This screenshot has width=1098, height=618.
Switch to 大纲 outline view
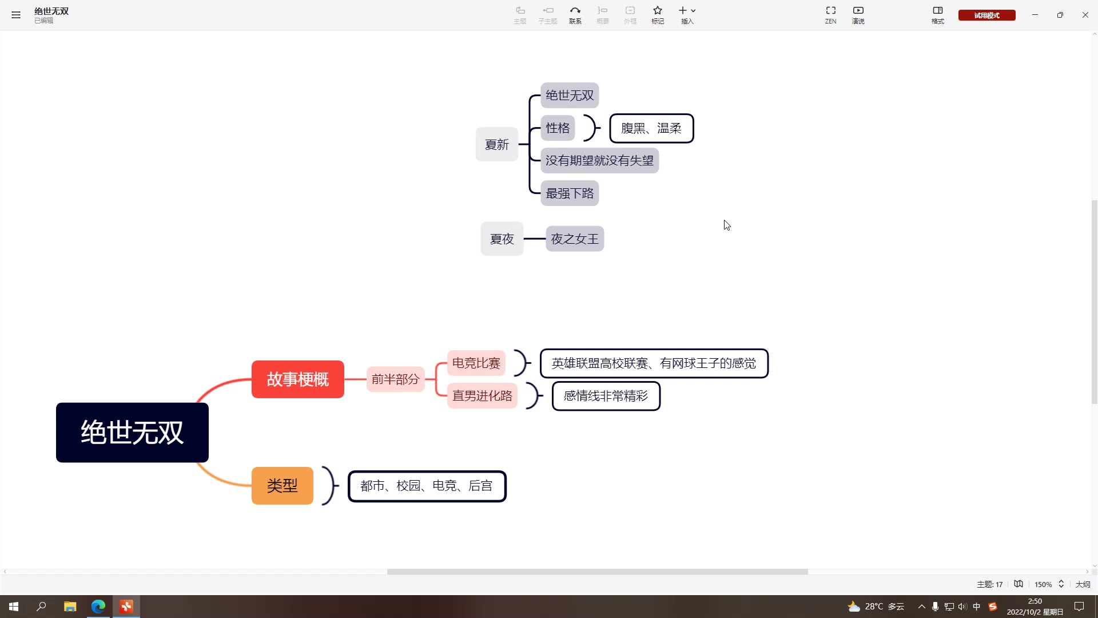tap(1083, 584)
